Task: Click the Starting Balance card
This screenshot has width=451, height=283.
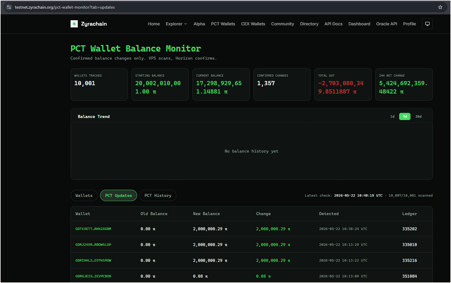Action: 160,84
